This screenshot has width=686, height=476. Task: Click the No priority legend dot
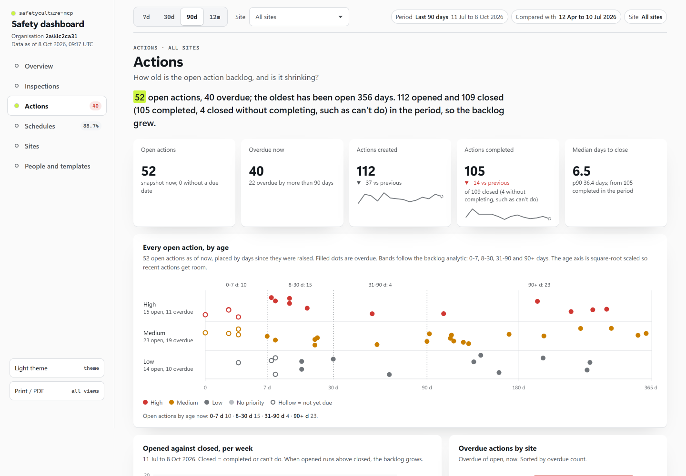[232, 402]
